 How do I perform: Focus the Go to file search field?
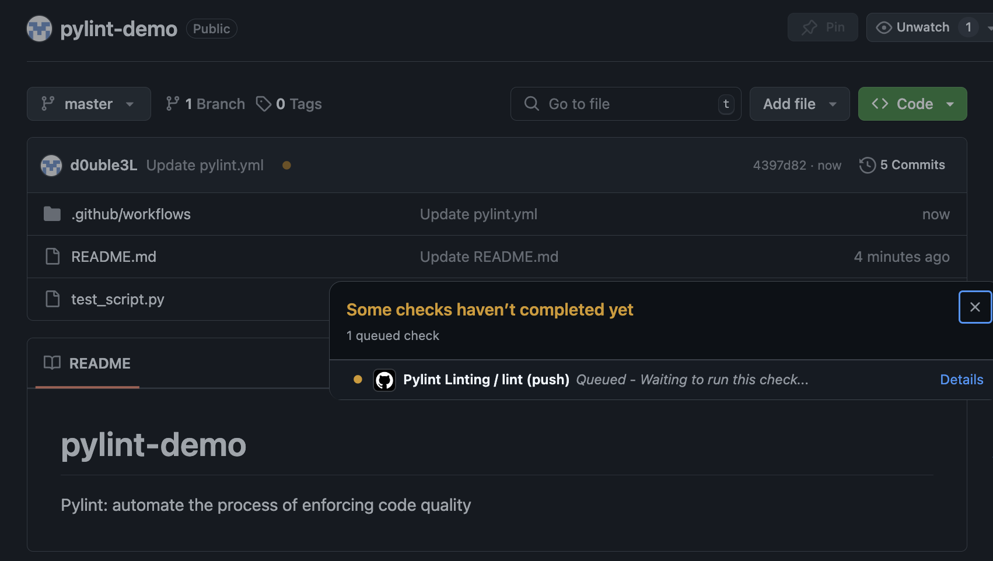[x=625, y=104]
